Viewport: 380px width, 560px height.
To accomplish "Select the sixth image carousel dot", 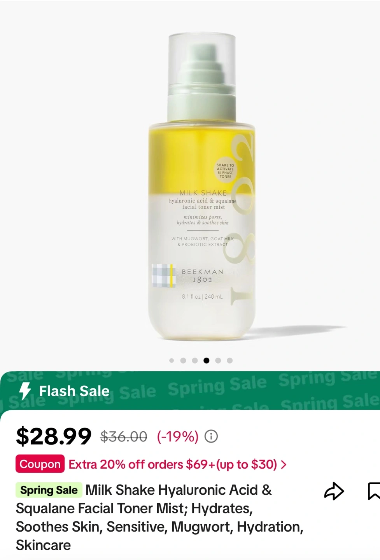I will pos(230,360).
